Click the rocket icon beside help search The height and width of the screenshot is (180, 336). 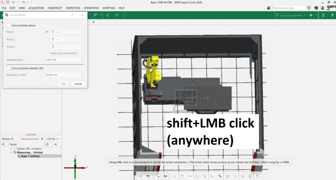point(308,8)
